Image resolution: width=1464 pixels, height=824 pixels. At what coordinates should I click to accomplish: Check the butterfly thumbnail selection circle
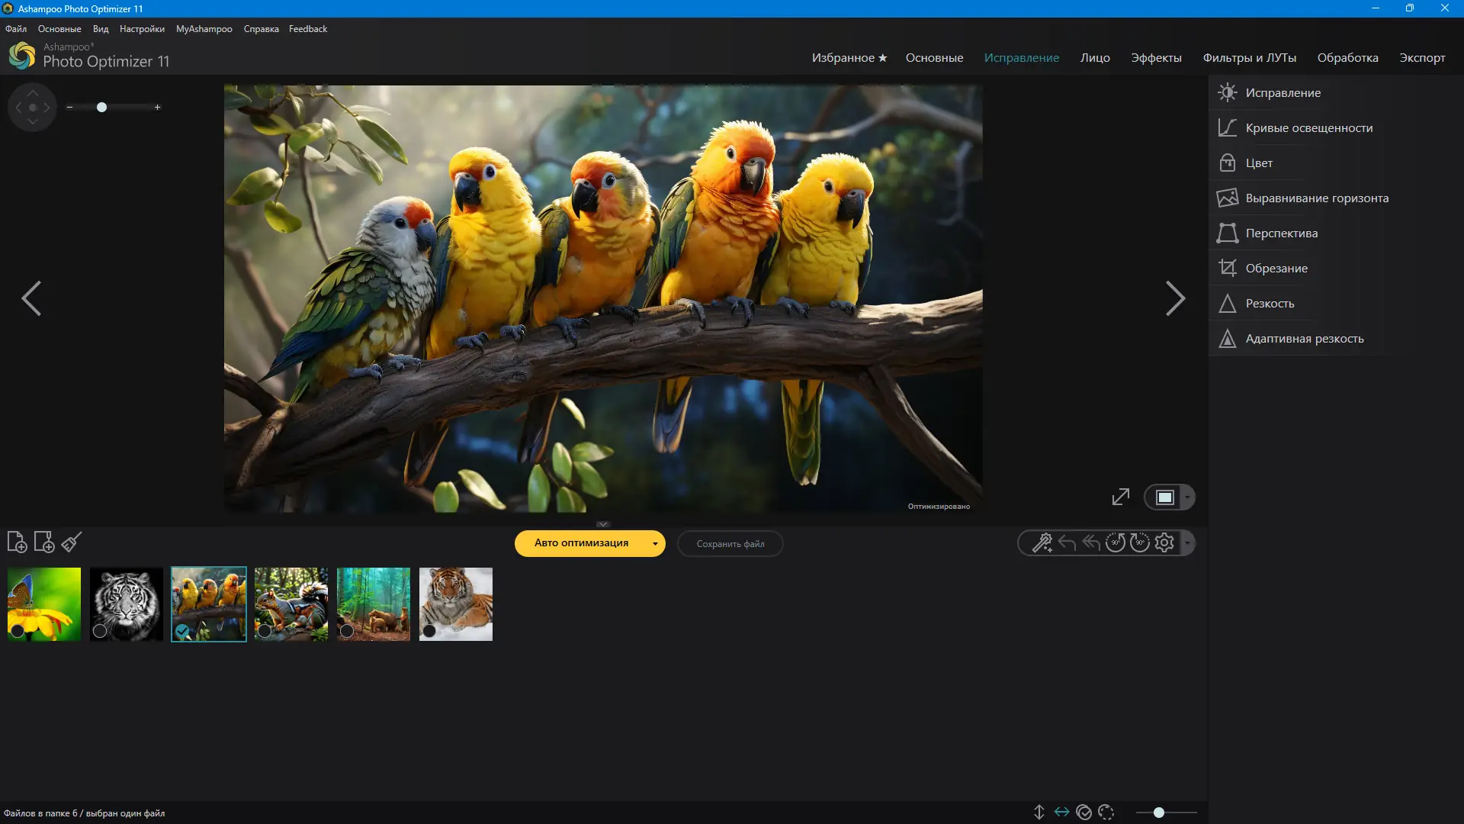click(x=17, y=631)
